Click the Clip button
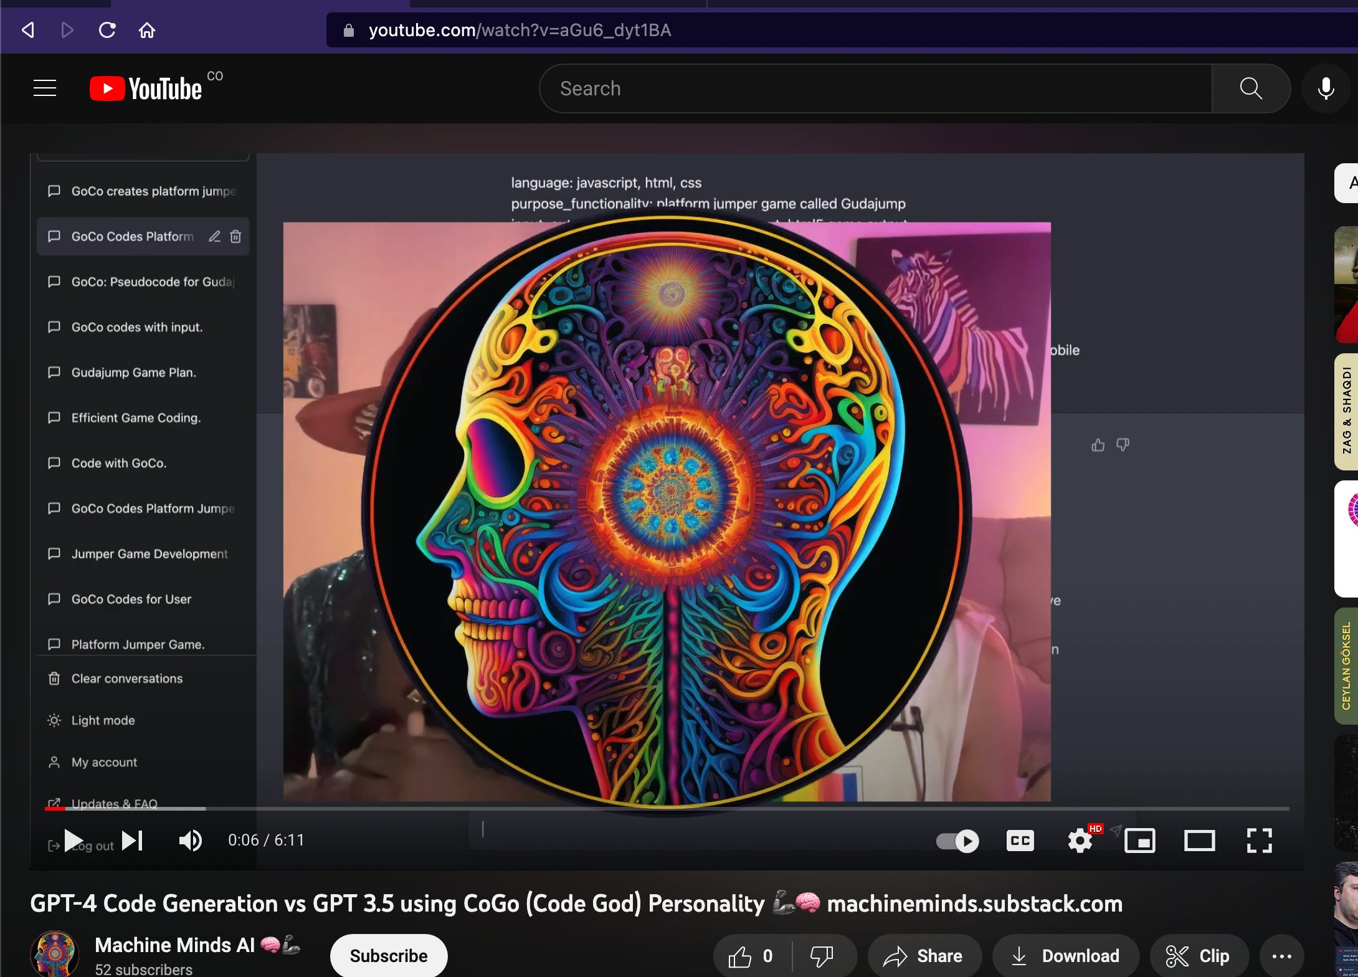The image size is (1358, 977). click(1199, 956)
